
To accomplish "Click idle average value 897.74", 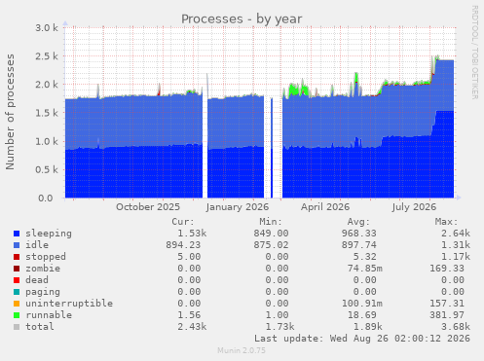I will [x=359, y=245].
